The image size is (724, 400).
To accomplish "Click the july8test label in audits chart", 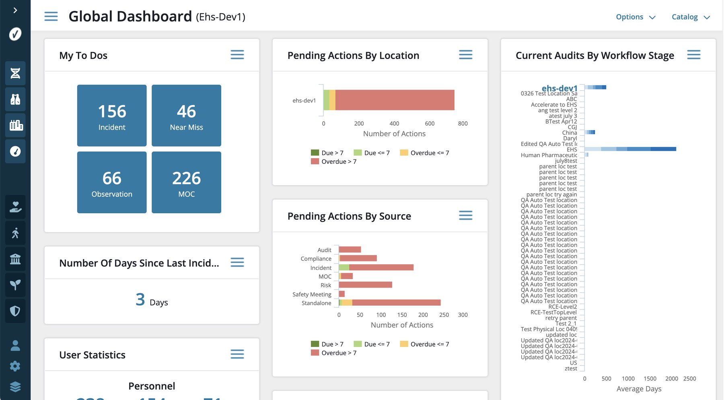I will coord(566,161).
